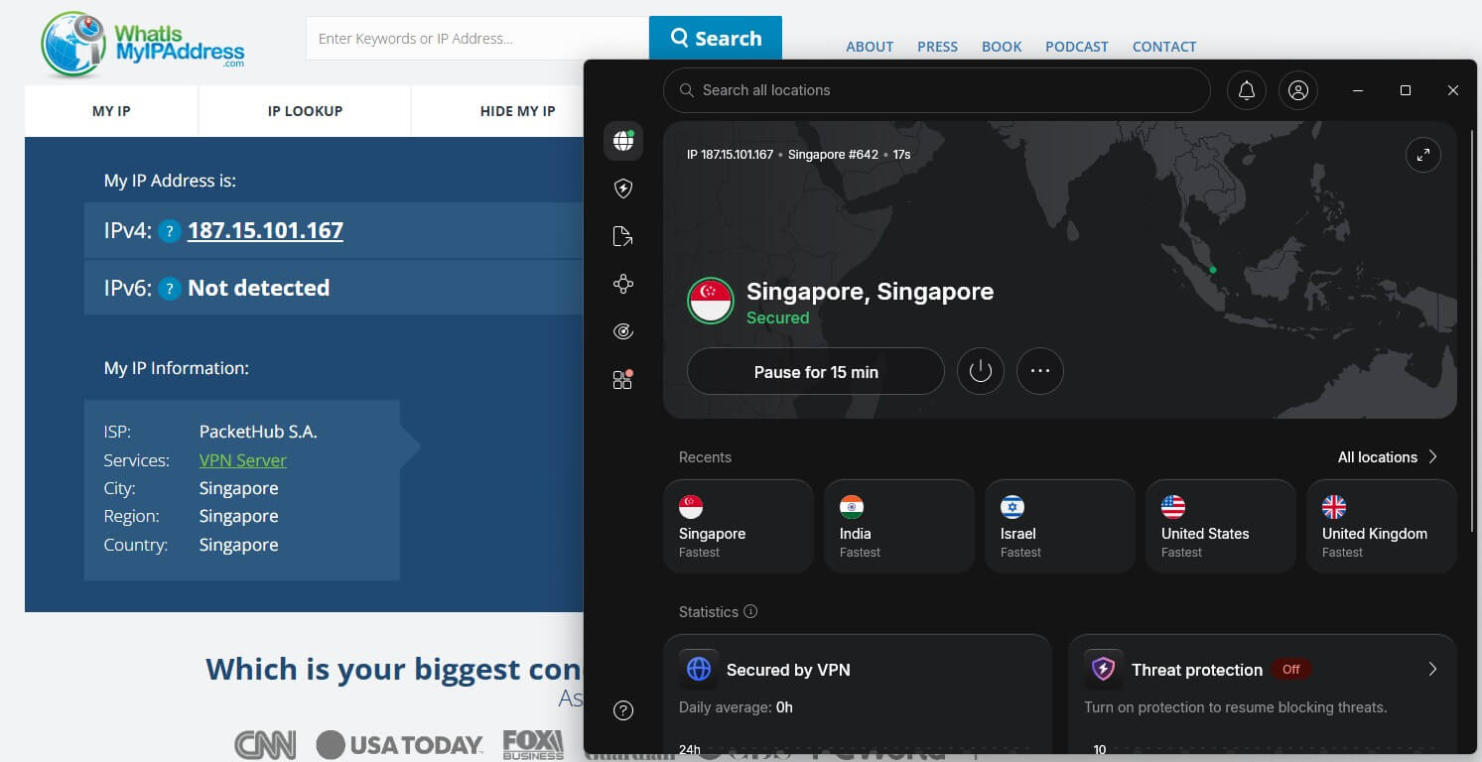The width and height of the screenshot is (1482, 762).
Task: Click the WhatIsMyIPAddress logo
Action: click(x=143, y=44)
